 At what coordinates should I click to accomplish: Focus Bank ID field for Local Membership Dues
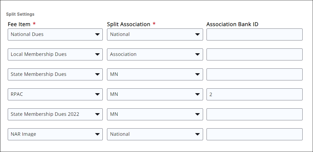[x=254, y=54]
